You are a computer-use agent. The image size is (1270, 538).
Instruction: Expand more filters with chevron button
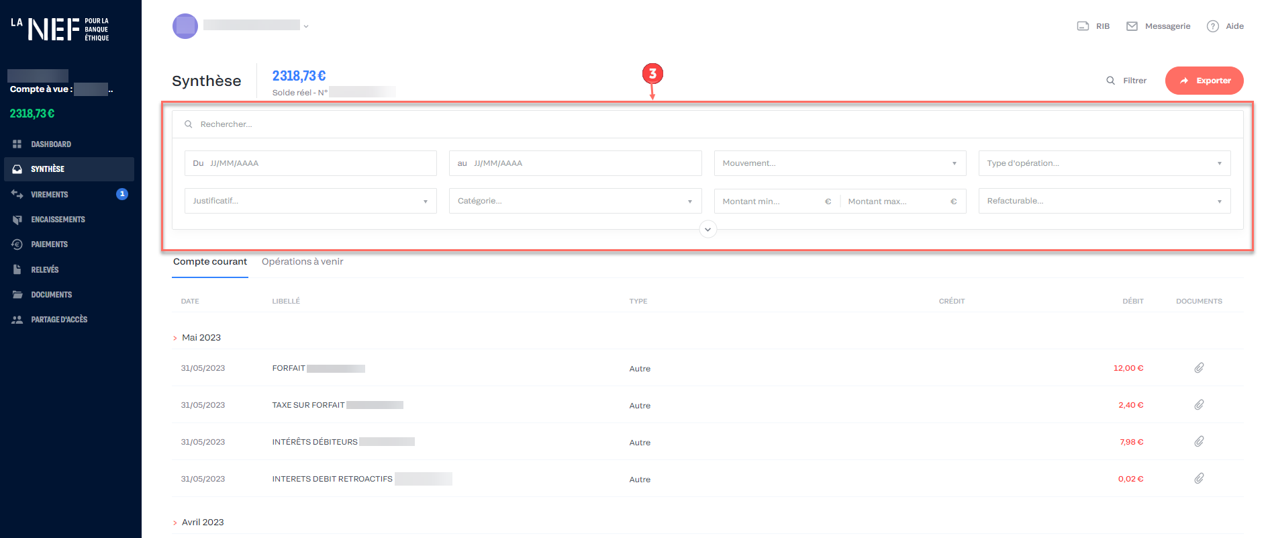point(707,230)
